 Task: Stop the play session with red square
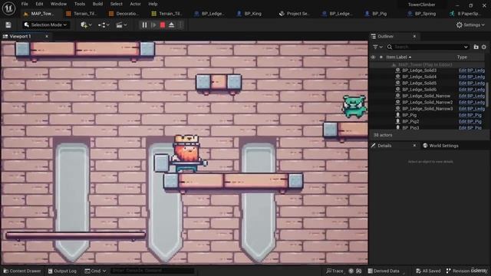(163, 25)
